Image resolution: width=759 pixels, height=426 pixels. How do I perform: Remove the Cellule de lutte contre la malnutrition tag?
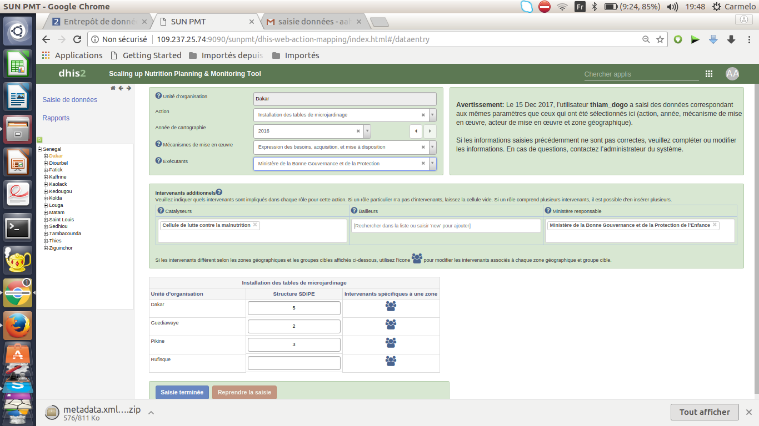pos(255,225)
